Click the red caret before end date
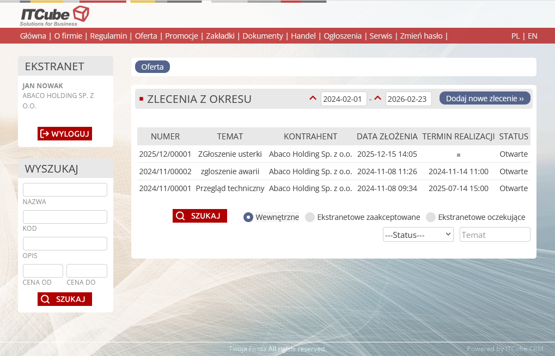This screenshot has width=555, height=356. click(x=377, y=99)
